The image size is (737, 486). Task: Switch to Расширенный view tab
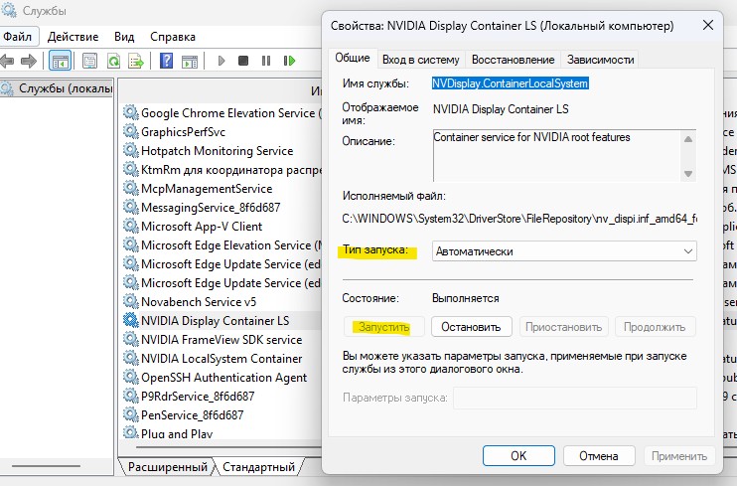tap(167, 467)
